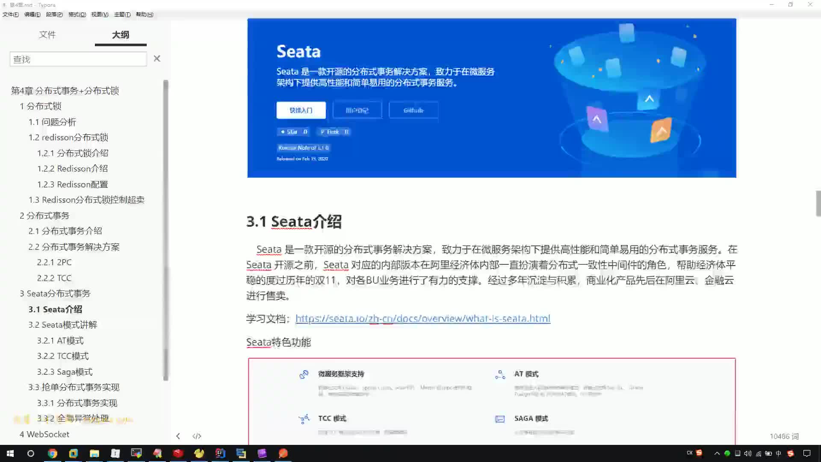The width and height of the screenshot is (821, 462).
Task: Click the green status dot in tray
Action: (727, 453)
